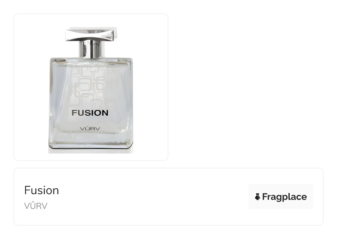
Task: Click the left glass edge of the bottle
Action: point(51,102)
